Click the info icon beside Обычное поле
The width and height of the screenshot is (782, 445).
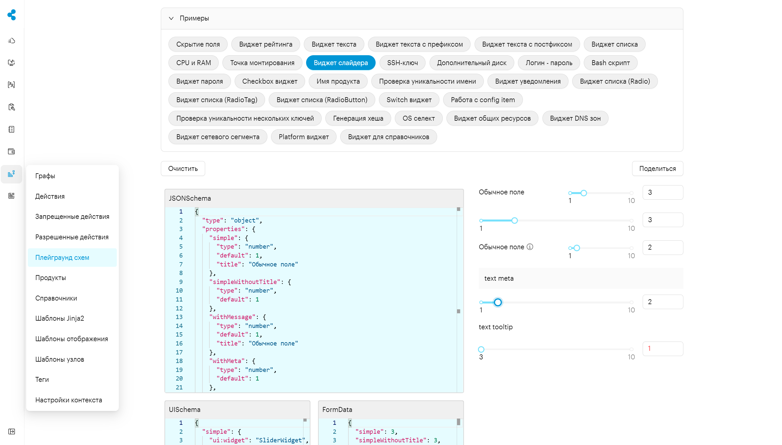(530, 247)
